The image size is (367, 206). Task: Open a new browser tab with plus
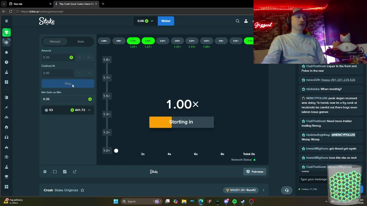[103, 4]
